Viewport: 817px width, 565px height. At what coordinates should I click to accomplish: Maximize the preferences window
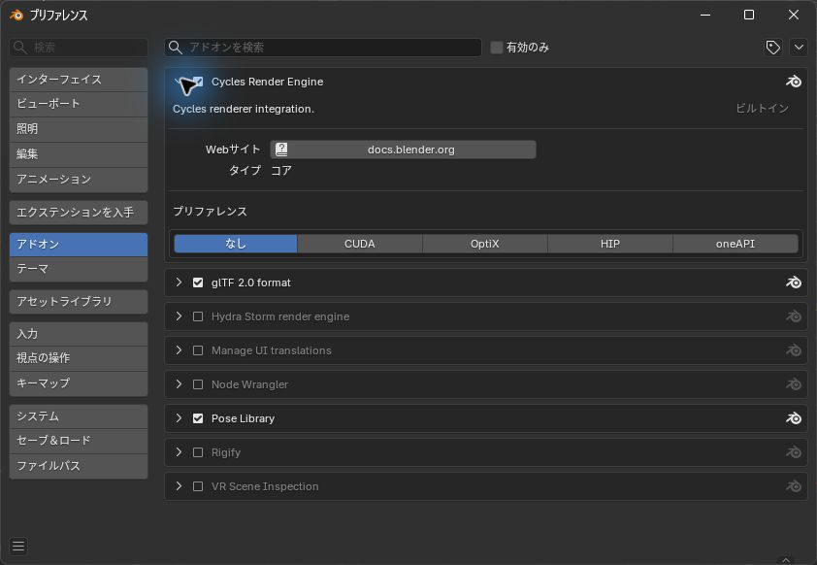[x=749, y=16]
